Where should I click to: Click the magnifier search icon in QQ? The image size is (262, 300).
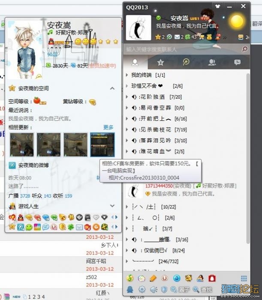point(245,49)
